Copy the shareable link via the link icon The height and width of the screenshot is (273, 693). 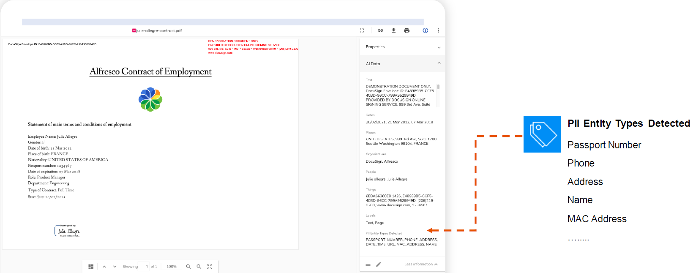coord(380,30)
